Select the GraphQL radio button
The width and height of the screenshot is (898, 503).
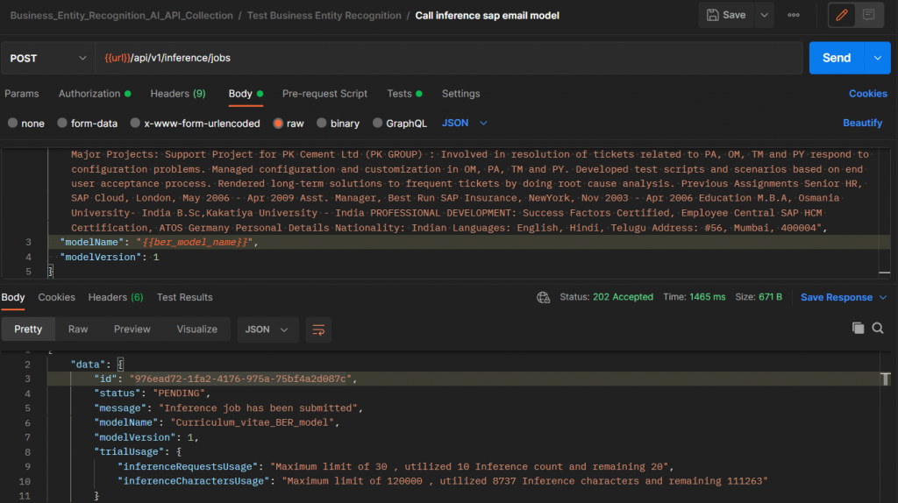point(377,123)
